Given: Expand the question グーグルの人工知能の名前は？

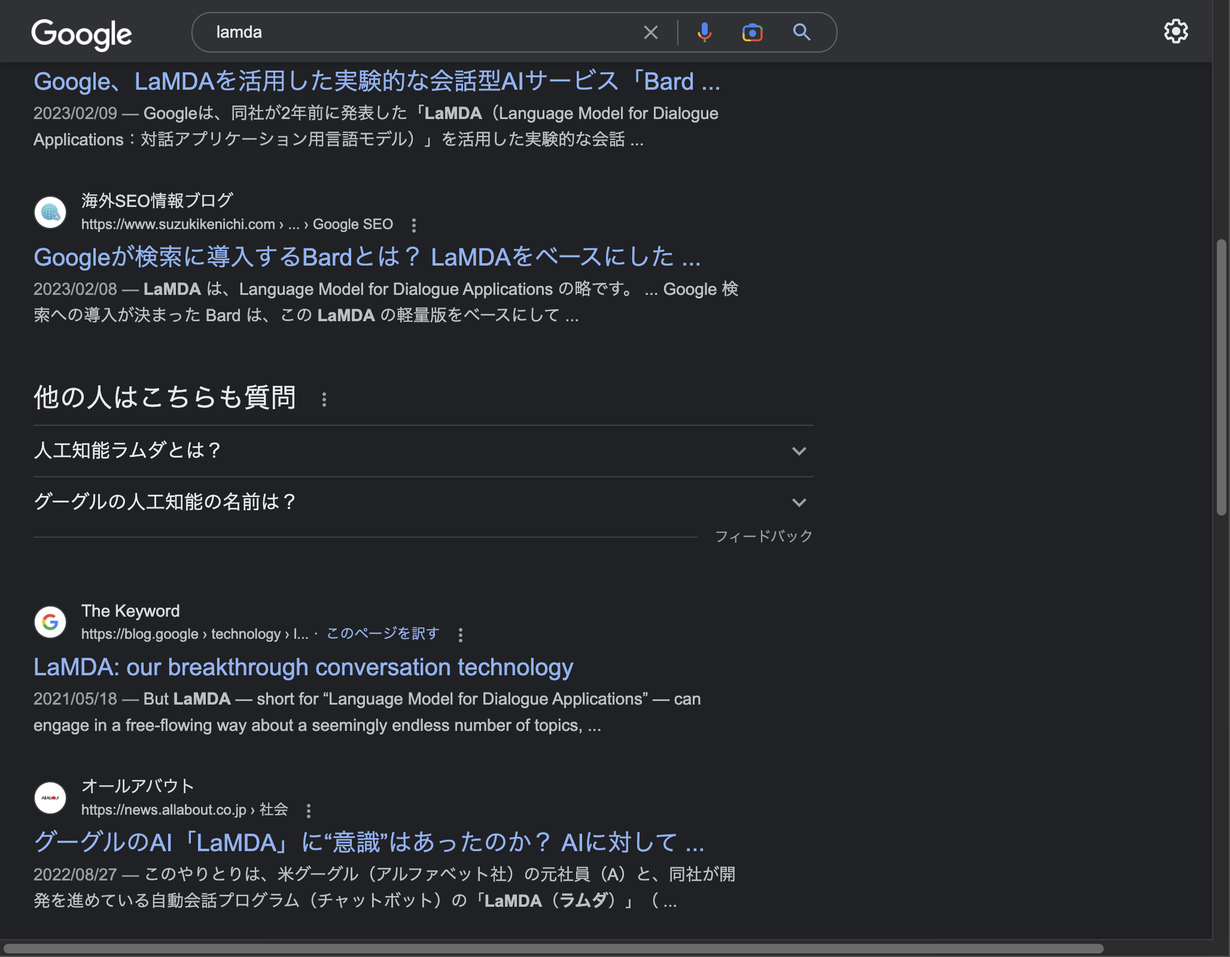Looking at the screenshot, I should (424, 502).
